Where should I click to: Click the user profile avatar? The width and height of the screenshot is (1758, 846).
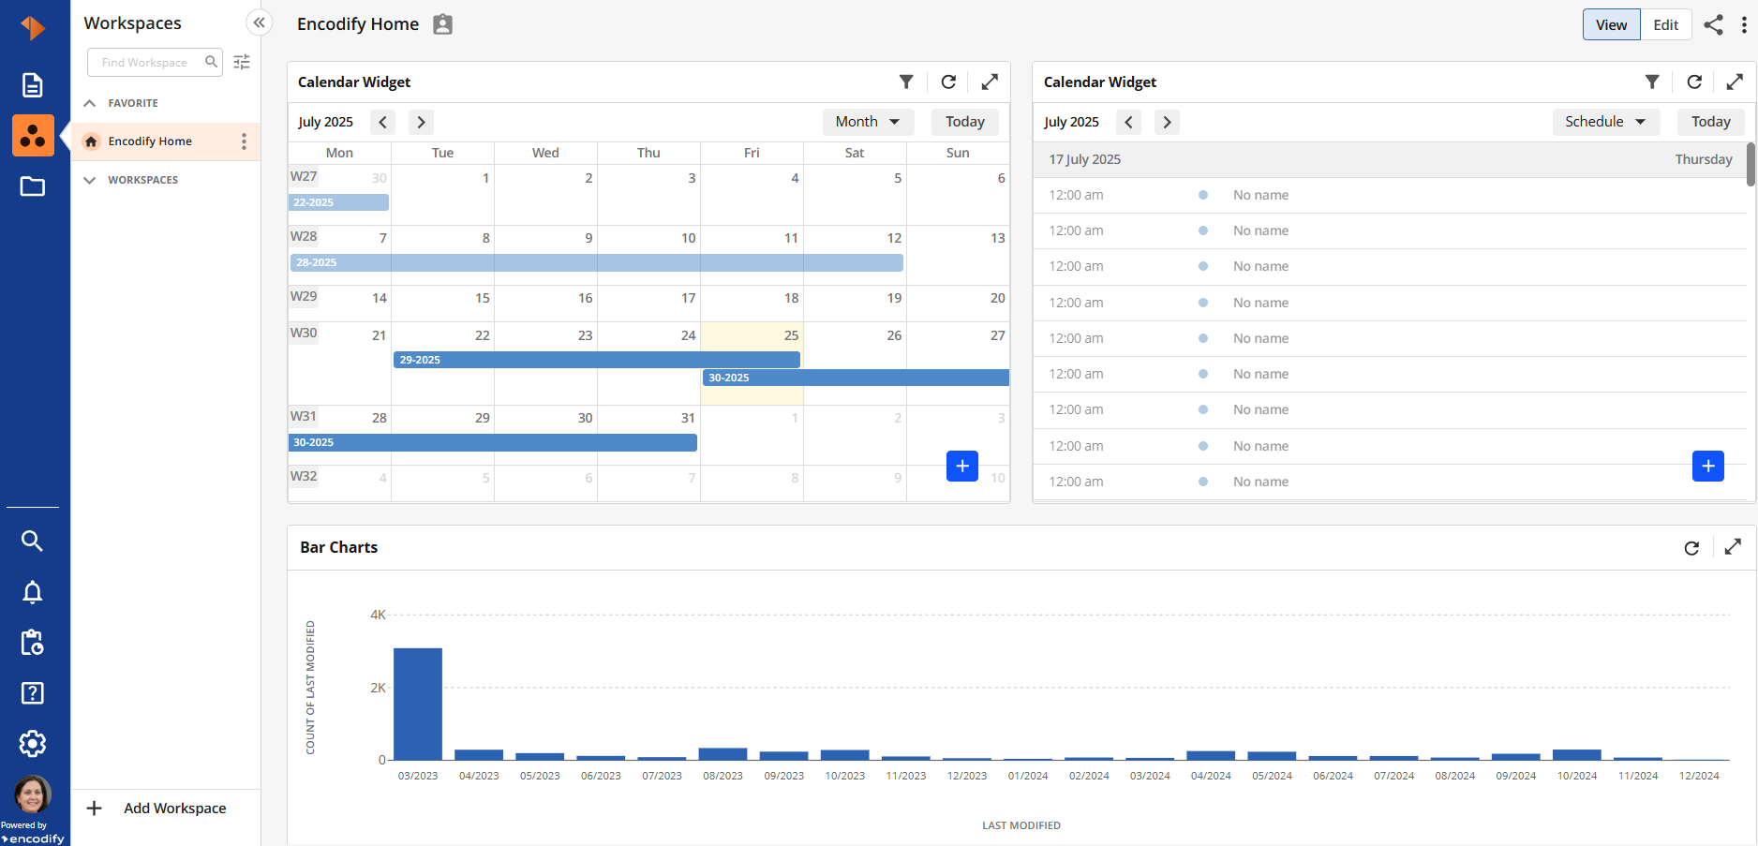[x=32, y=794]
